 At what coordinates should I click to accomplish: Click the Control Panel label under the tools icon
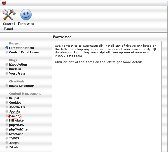point(9,26)
